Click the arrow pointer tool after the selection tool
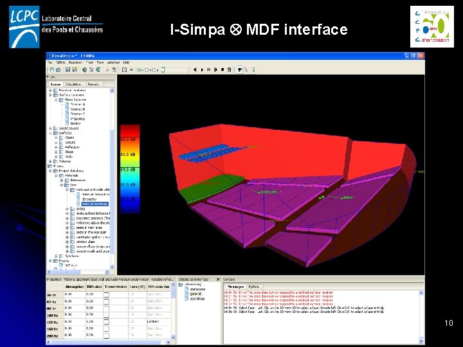Viewport: 463px width, 347px height. pos(246,69)
